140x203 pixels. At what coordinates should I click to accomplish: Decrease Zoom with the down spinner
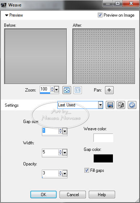point(52,90)
